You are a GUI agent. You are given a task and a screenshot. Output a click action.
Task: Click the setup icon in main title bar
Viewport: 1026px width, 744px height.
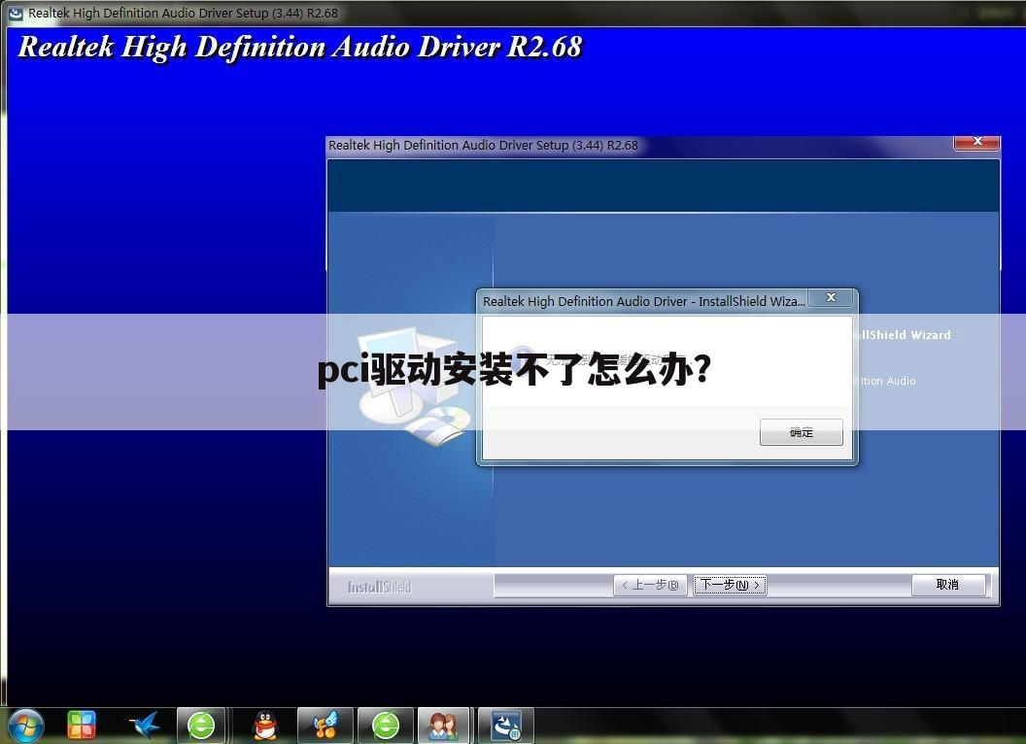pos(16,13)
